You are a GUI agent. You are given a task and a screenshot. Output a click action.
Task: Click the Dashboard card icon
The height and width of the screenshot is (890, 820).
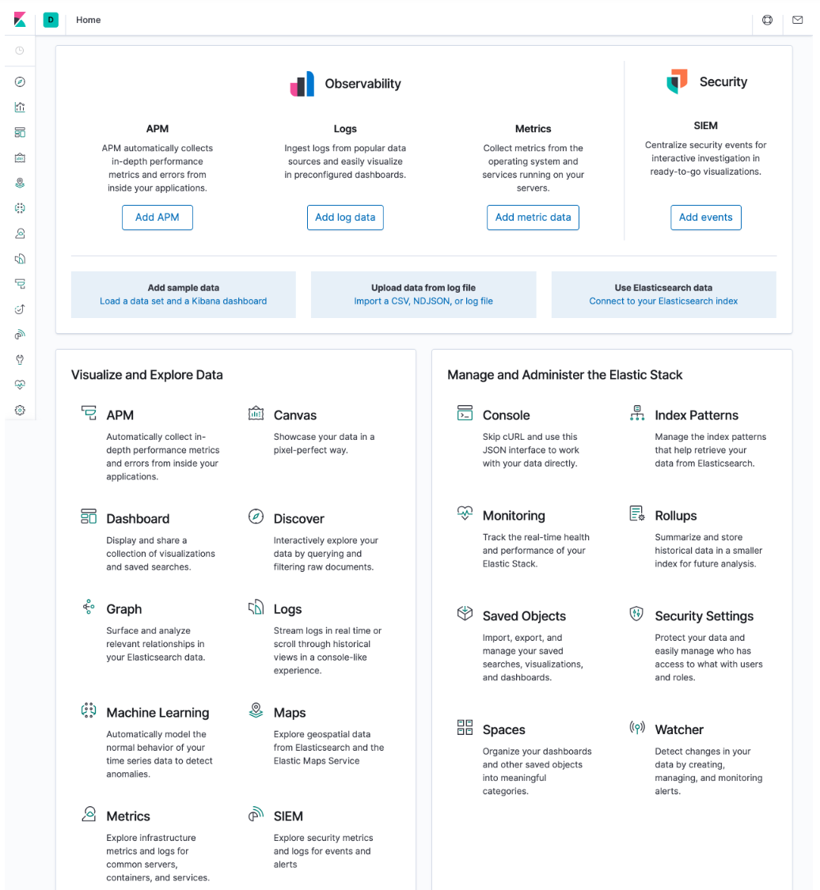pos(89,516)
